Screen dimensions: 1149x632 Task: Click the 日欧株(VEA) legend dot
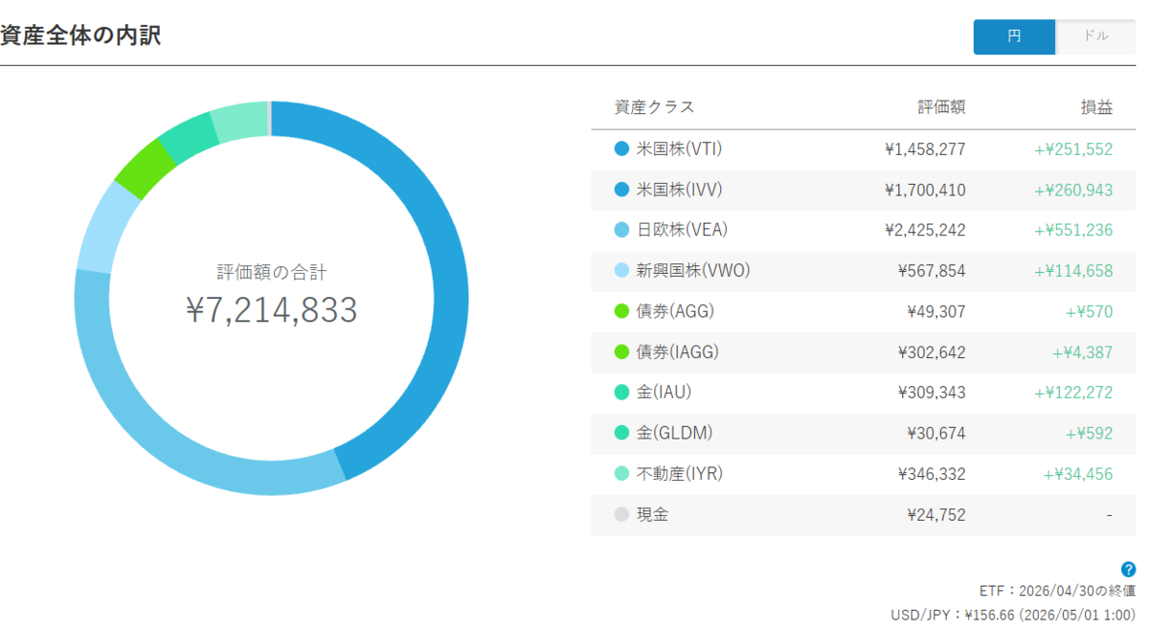coord(621,231)
